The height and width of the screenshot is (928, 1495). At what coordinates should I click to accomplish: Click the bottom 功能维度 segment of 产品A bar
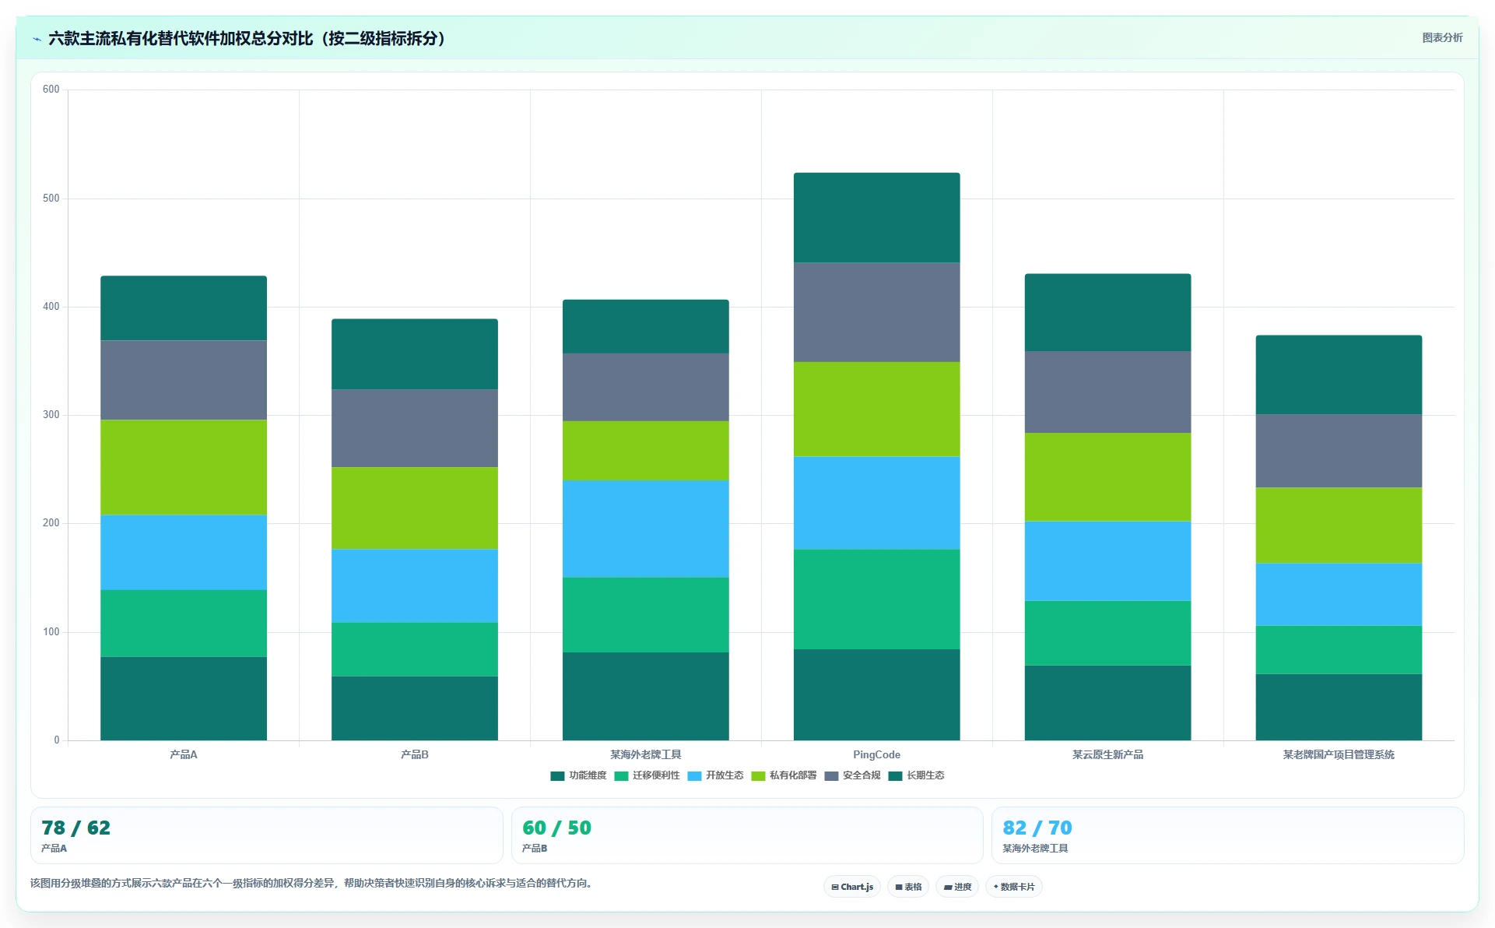tap(184, 698)
